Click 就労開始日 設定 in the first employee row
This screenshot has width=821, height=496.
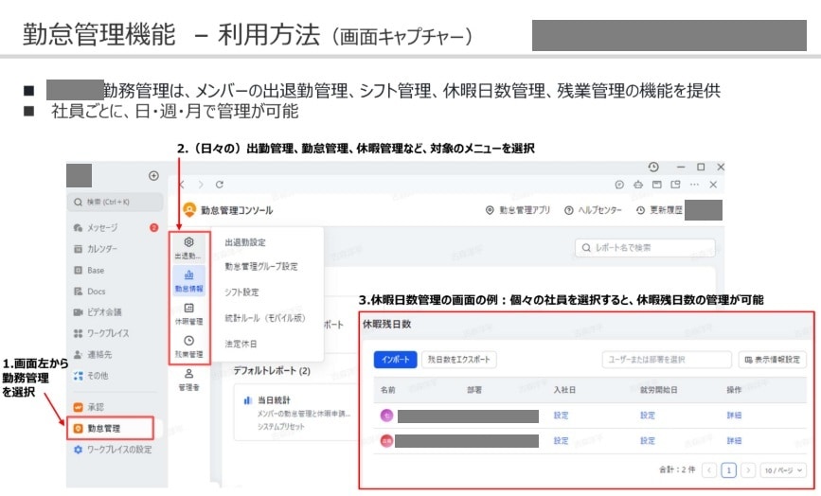[648, 415]
